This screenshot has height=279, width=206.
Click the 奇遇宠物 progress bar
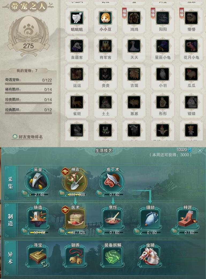point(28,84)
